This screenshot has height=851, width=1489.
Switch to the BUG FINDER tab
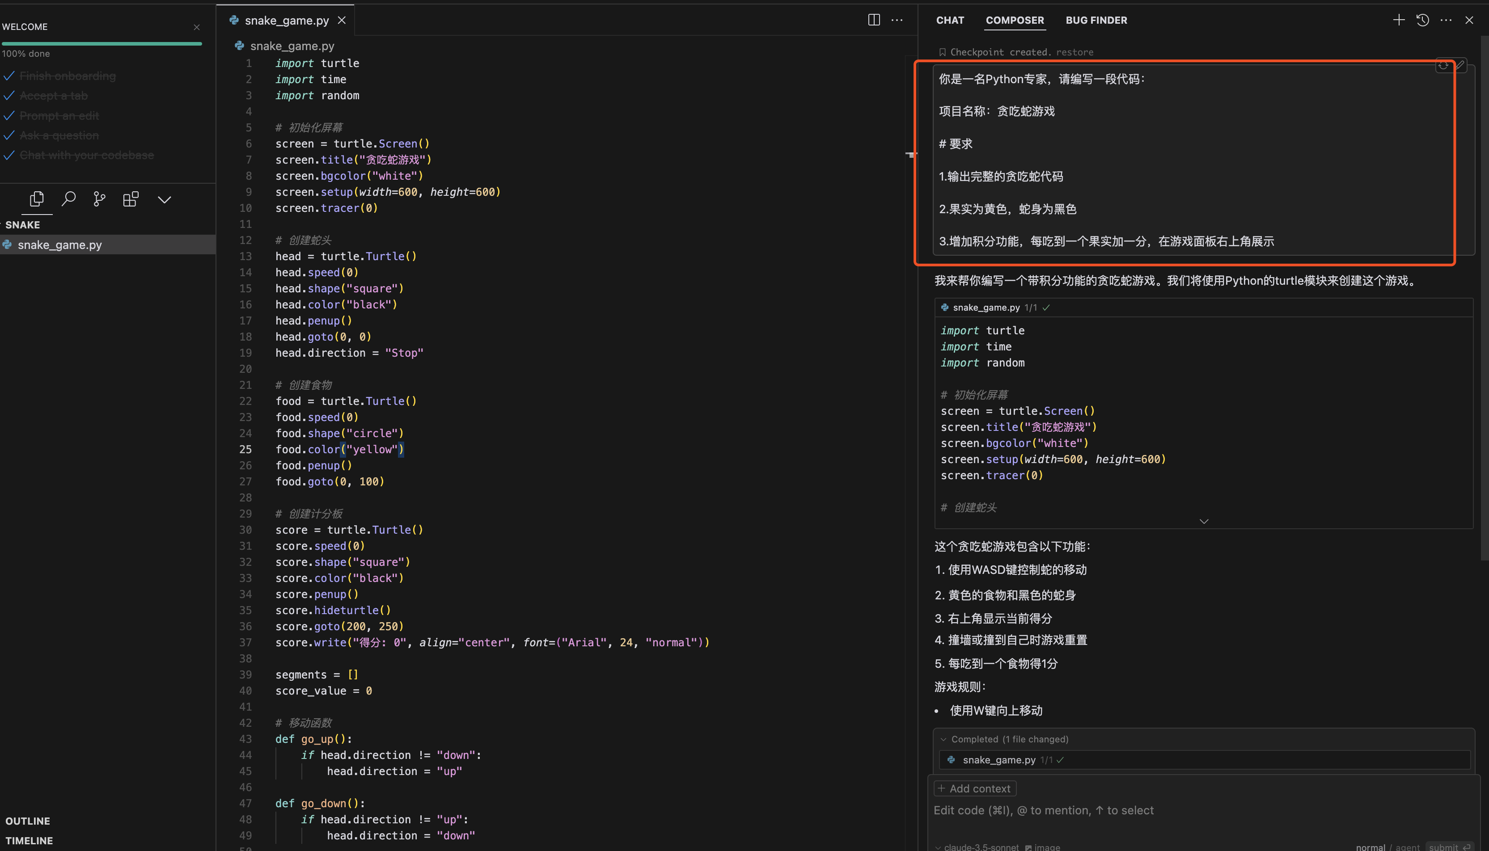pyautogui.click(x=1096, y=20)
